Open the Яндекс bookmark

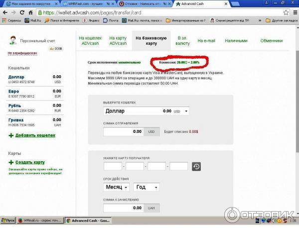(91, 20)
